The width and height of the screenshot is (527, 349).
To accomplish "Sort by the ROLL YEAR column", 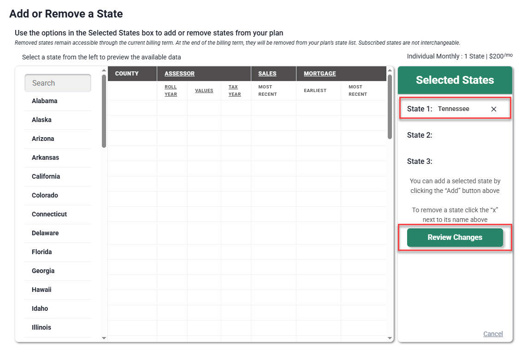I will 171,91.
